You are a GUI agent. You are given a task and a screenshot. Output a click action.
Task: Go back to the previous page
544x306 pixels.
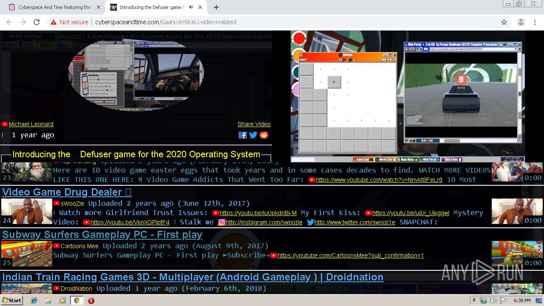[x=9, y=22]
